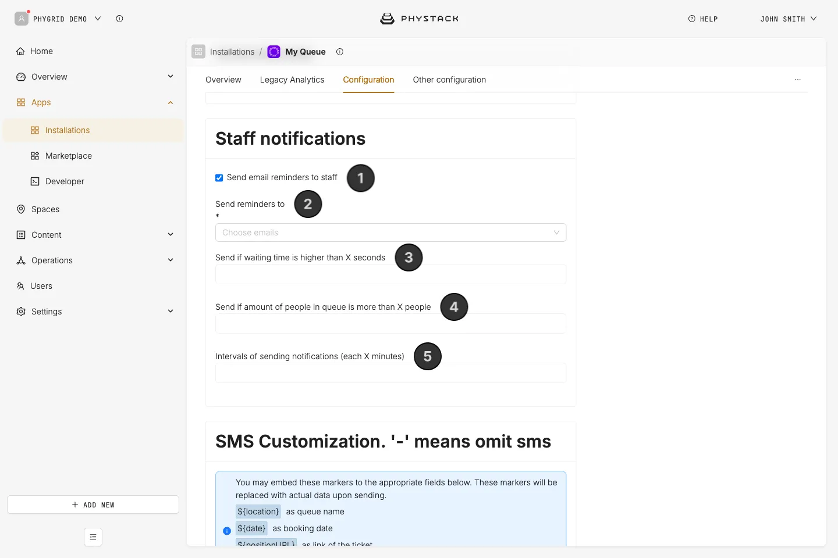
Task: Select the Configuration tab
Action: pos(368,80)
